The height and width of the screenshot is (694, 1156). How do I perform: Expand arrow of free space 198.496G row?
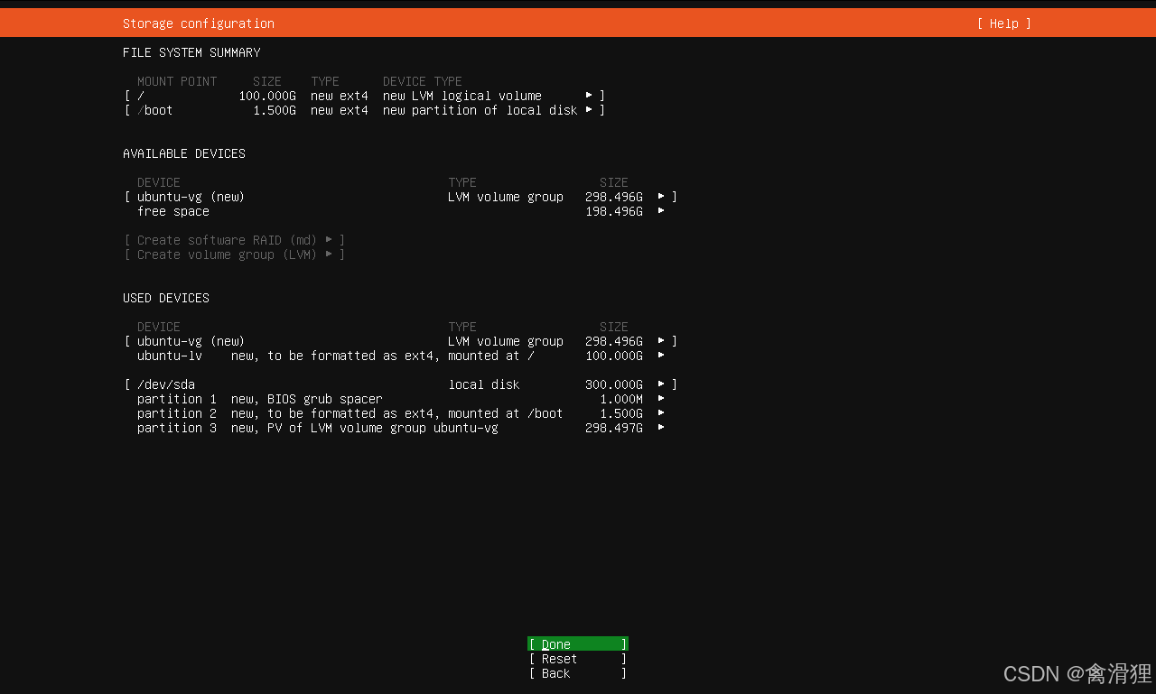[x=661, y=211]
